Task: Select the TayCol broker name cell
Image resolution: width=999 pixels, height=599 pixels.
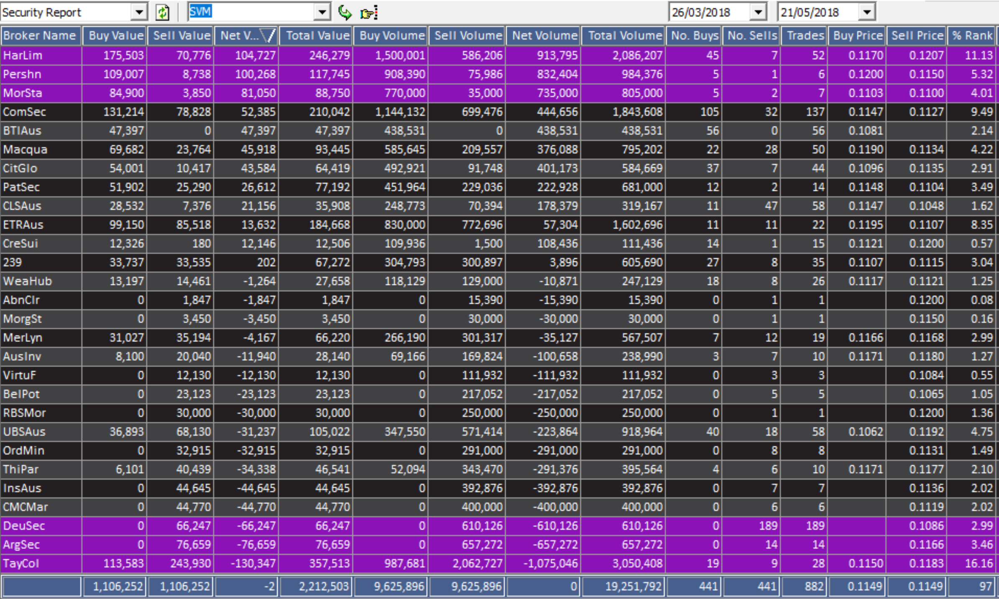Action: click(41, 563)
